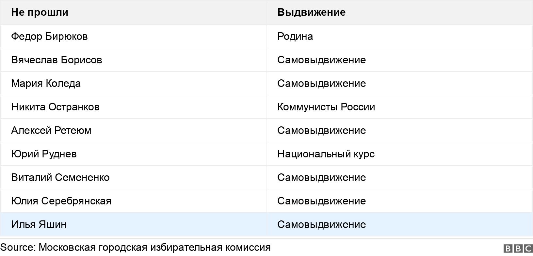Select the Никита Остранков cell
Image resolution: width=533 pixels, height=256 pixels.
pyautogui.click(x=55, y=107)
